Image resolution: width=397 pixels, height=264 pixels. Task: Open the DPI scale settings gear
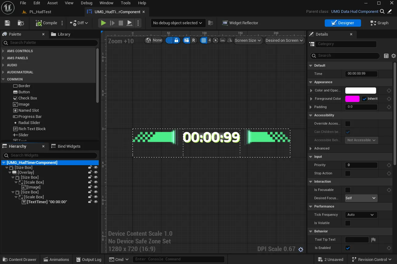click(300, 250)
